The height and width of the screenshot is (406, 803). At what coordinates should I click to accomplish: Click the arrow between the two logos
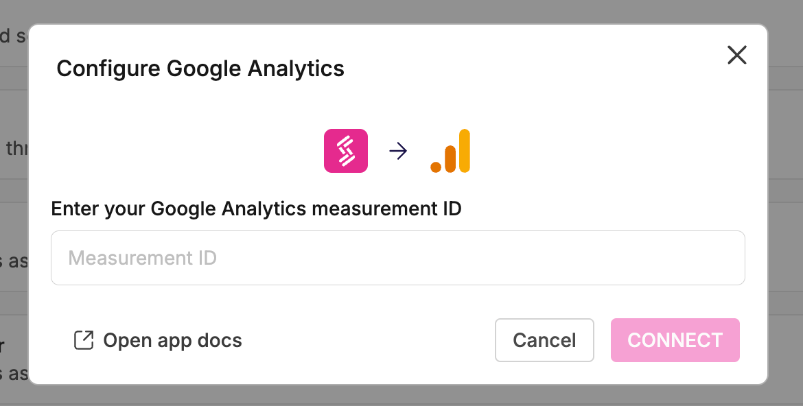click(398, 152)
